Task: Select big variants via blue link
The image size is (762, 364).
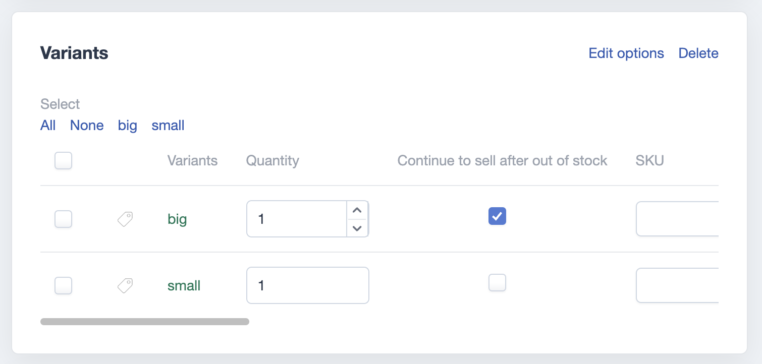Action: 128,125
